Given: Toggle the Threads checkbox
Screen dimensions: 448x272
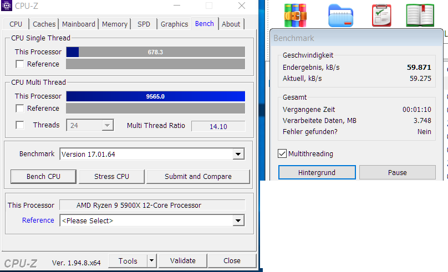Looking at the screenshot, I should (20, 125).
